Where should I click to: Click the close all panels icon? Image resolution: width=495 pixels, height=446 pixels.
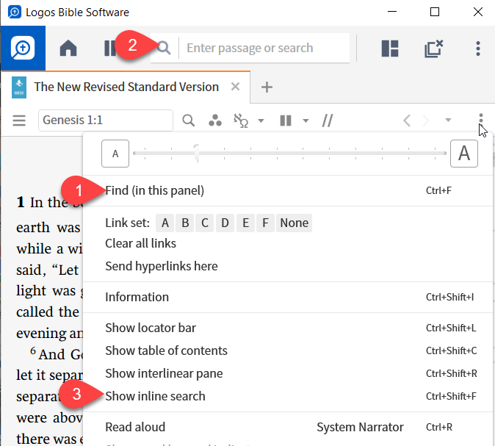click(x=434, y=48)
